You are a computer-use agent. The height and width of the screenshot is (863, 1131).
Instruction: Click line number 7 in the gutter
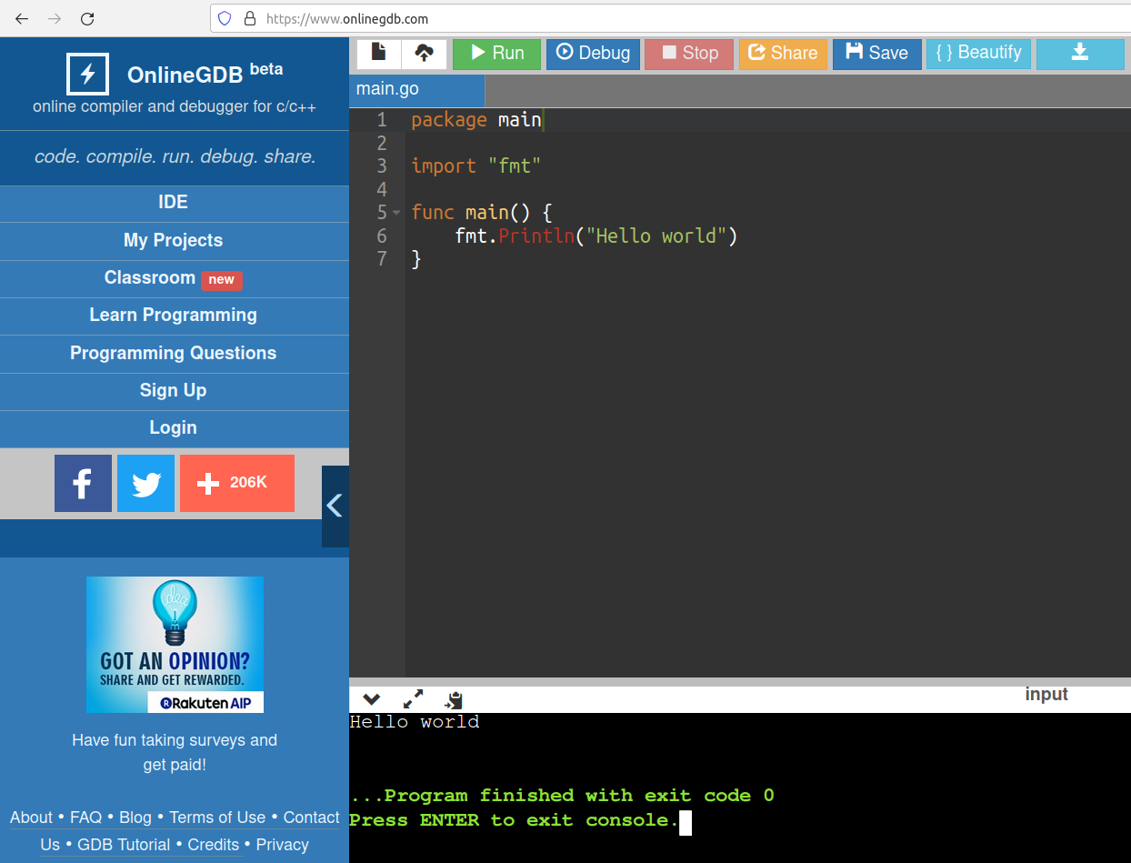click(x=382, y=259)
